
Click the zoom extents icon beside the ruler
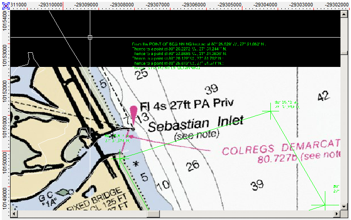pos(6,6)
